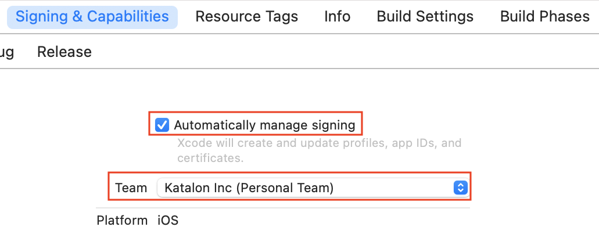Show the Build Phases tab
599x234 pixels.
pyautogui.click(x=544, y=16)
